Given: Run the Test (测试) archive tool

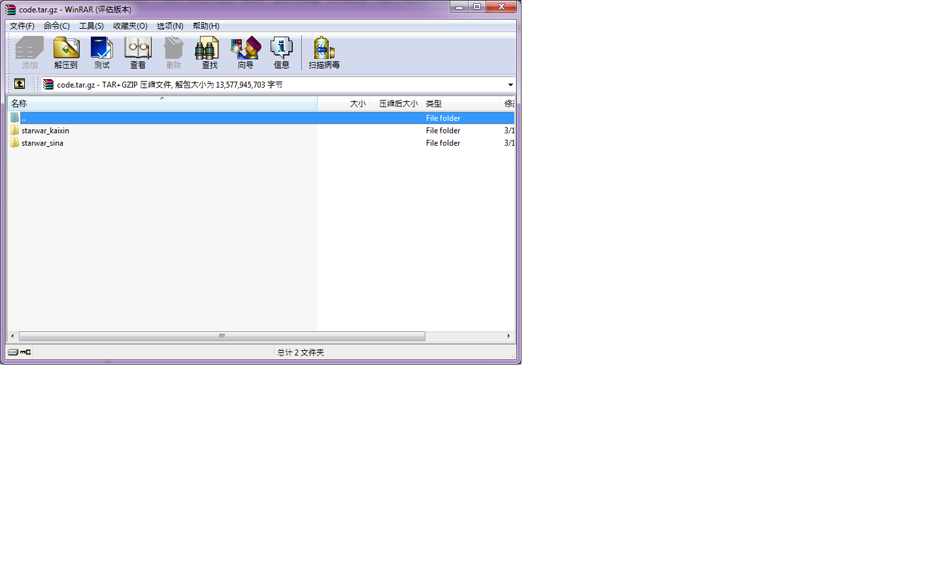Looking at the screenshot, I should pos(102,53).
